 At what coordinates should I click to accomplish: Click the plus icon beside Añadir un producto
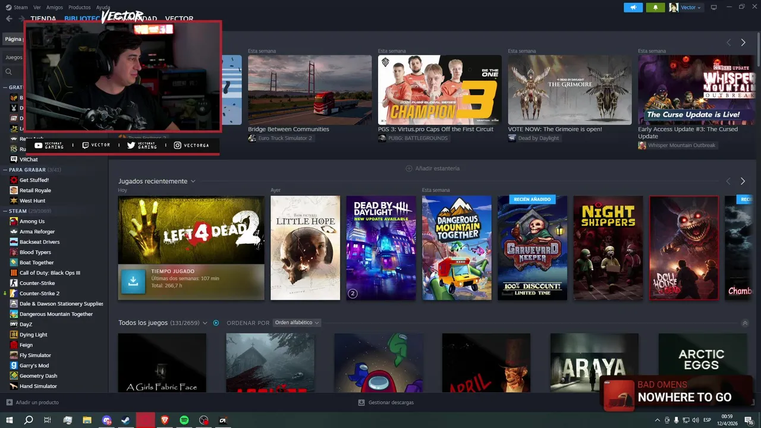pyautogui.click(x=9, y=402)
